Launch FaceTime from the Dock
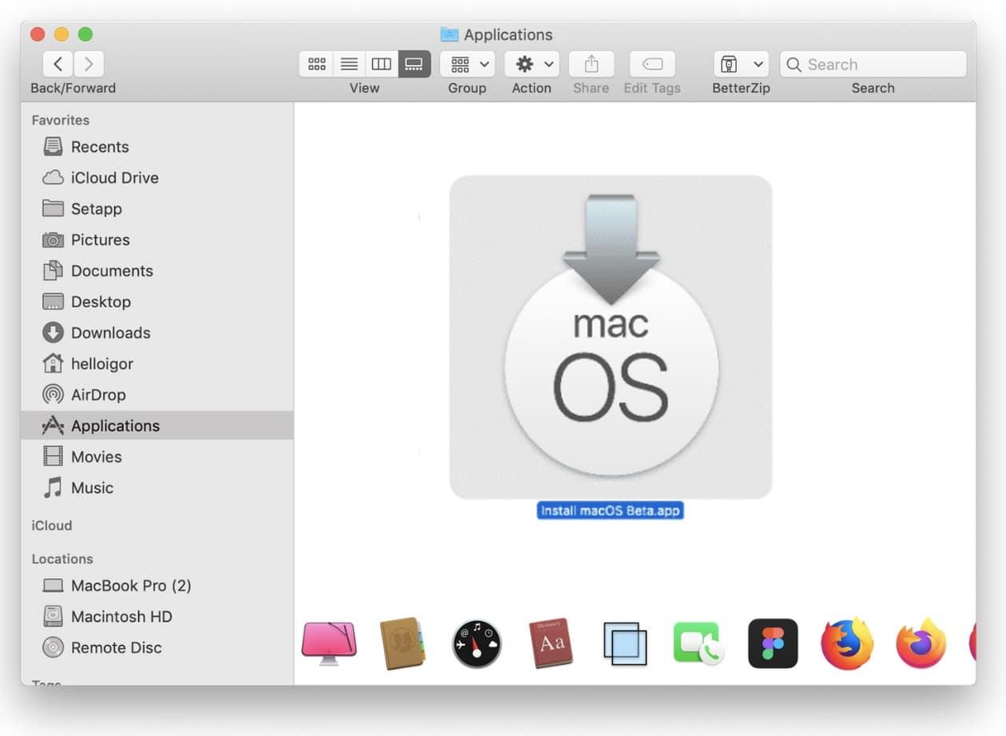The height and width of the screenshot is (736, 1006). (699, 643)
